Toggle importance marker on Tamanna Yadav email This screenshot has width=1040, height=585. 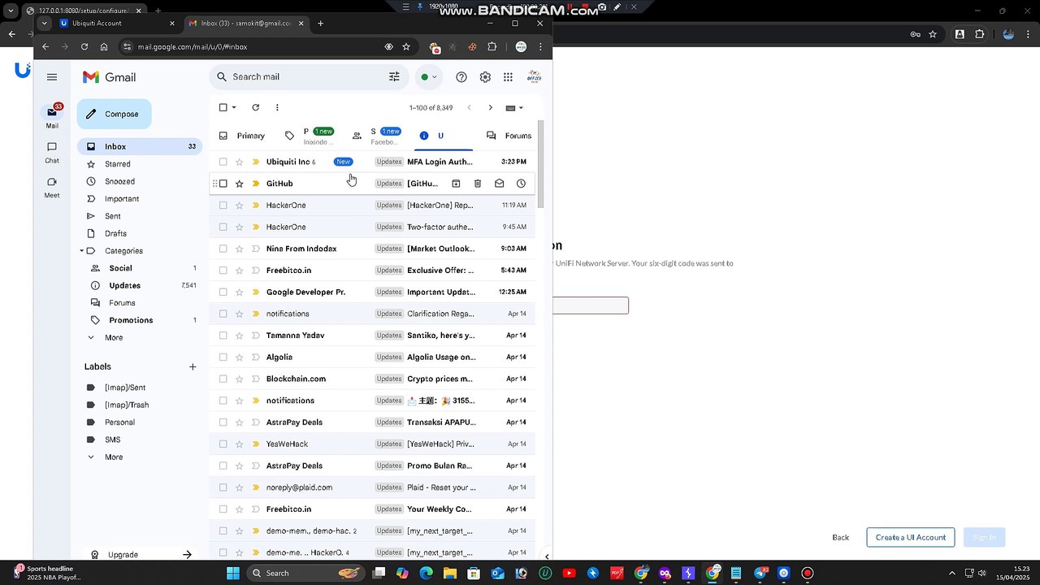255,336
